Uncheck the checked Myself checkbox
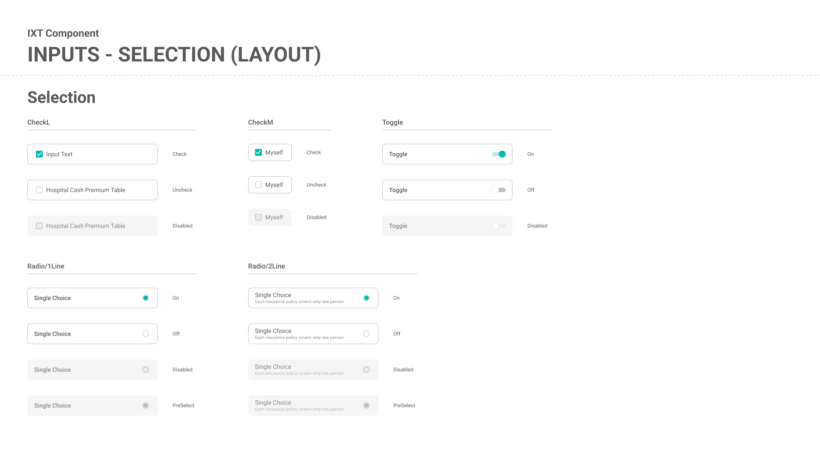Image resolution: width=820 pixels, height=461 pixels. click(x=258, y=152)
